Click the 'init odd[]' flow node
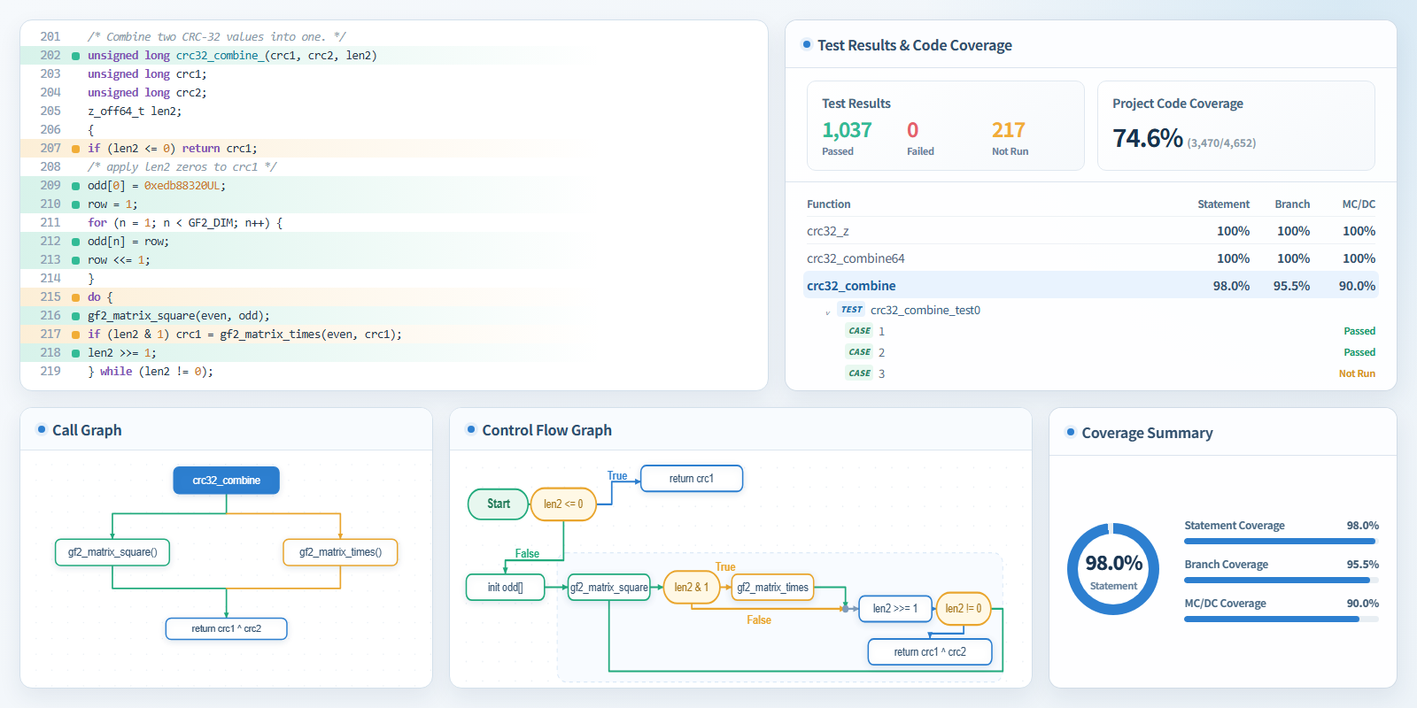The image size is (1417, 708). (505, 588)
